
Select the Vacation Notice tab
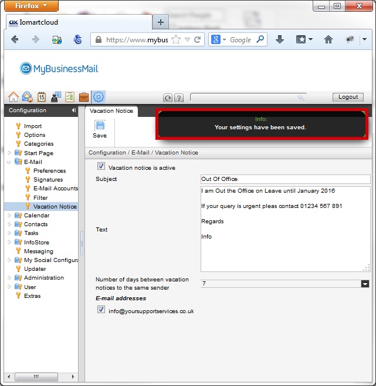click(111, 111)
